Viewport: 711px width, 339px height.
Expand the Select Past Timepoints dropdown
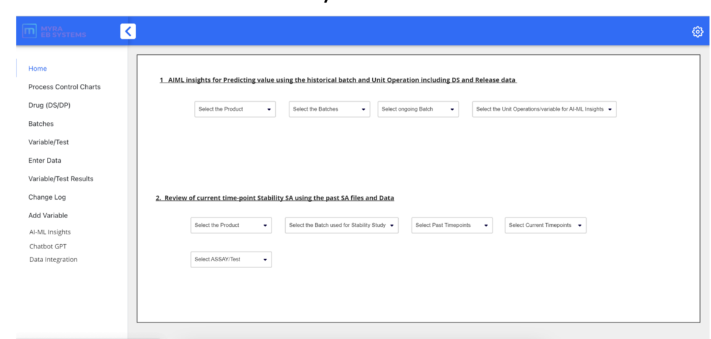pyautogui.click(x=452, y=225)
